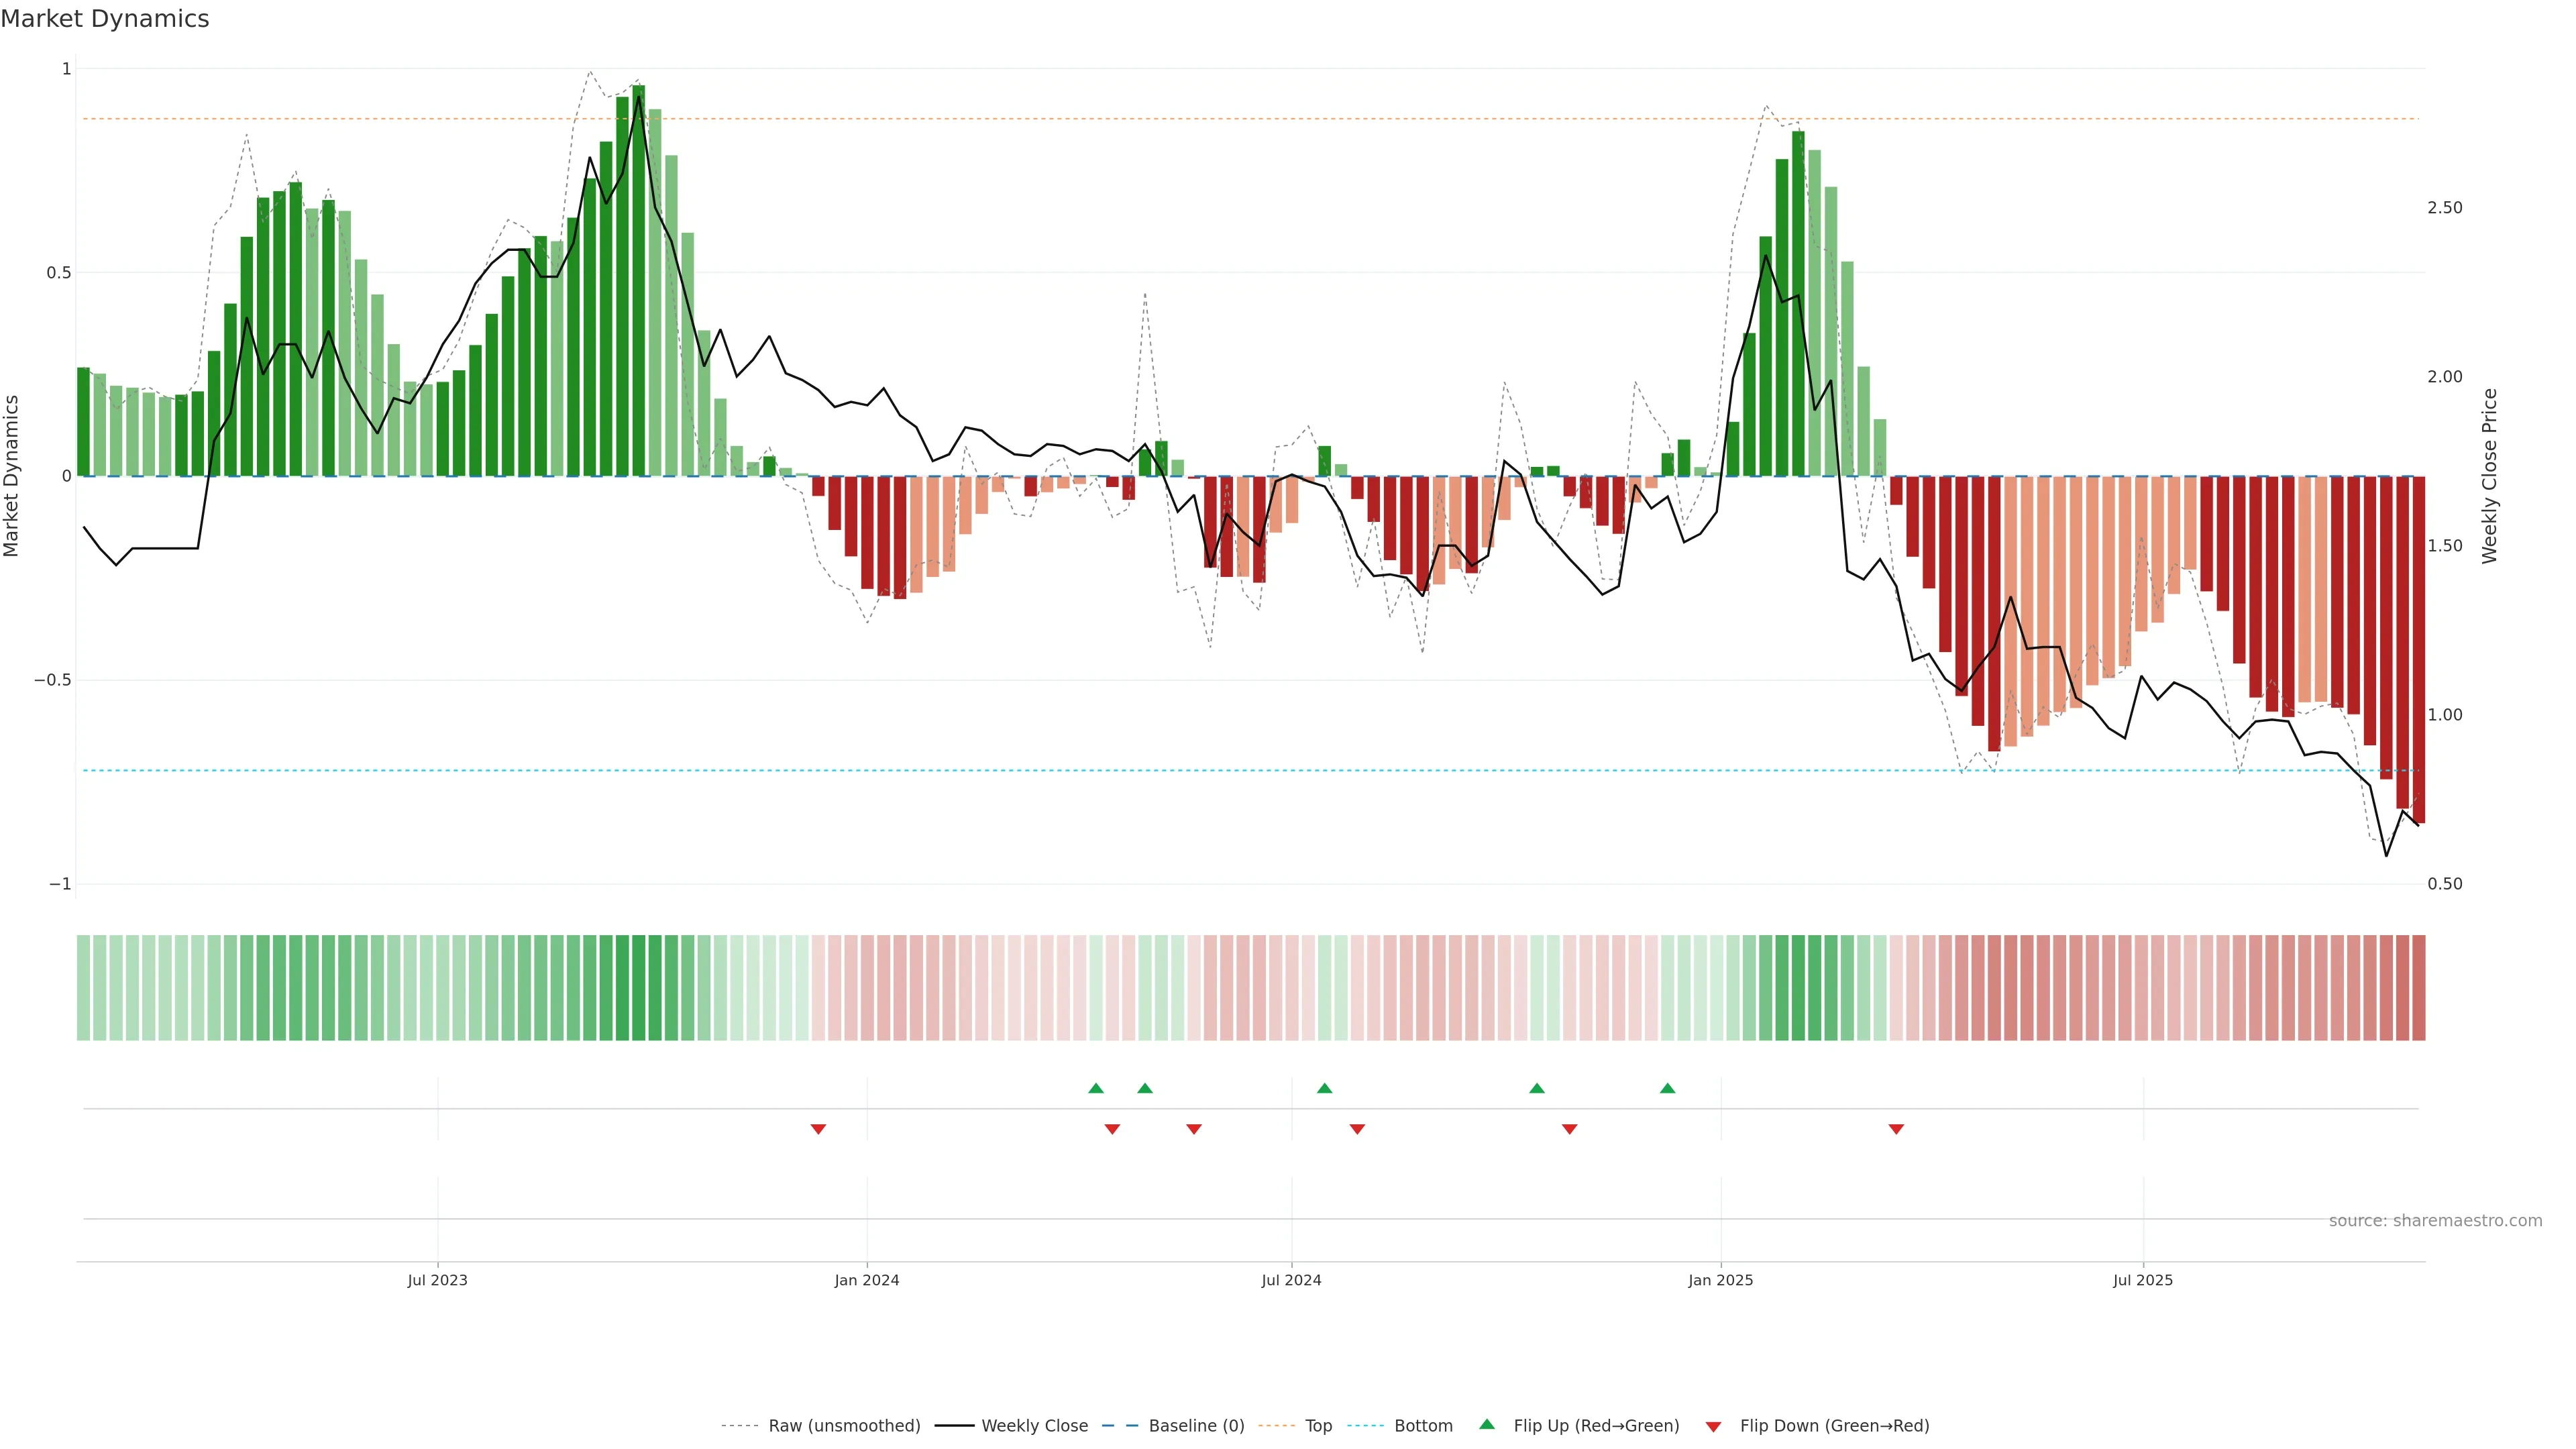The height and width of the screenshot is (1449, 2576).
Task: Click the darkest red heatmap cell at far right
Action: (x=2418, y=988)
